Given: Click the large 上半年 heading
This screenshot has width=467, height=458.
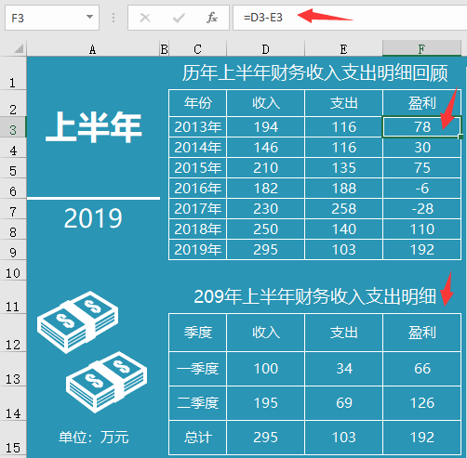Looking at the screenshot, I should (x=94, y=127).
